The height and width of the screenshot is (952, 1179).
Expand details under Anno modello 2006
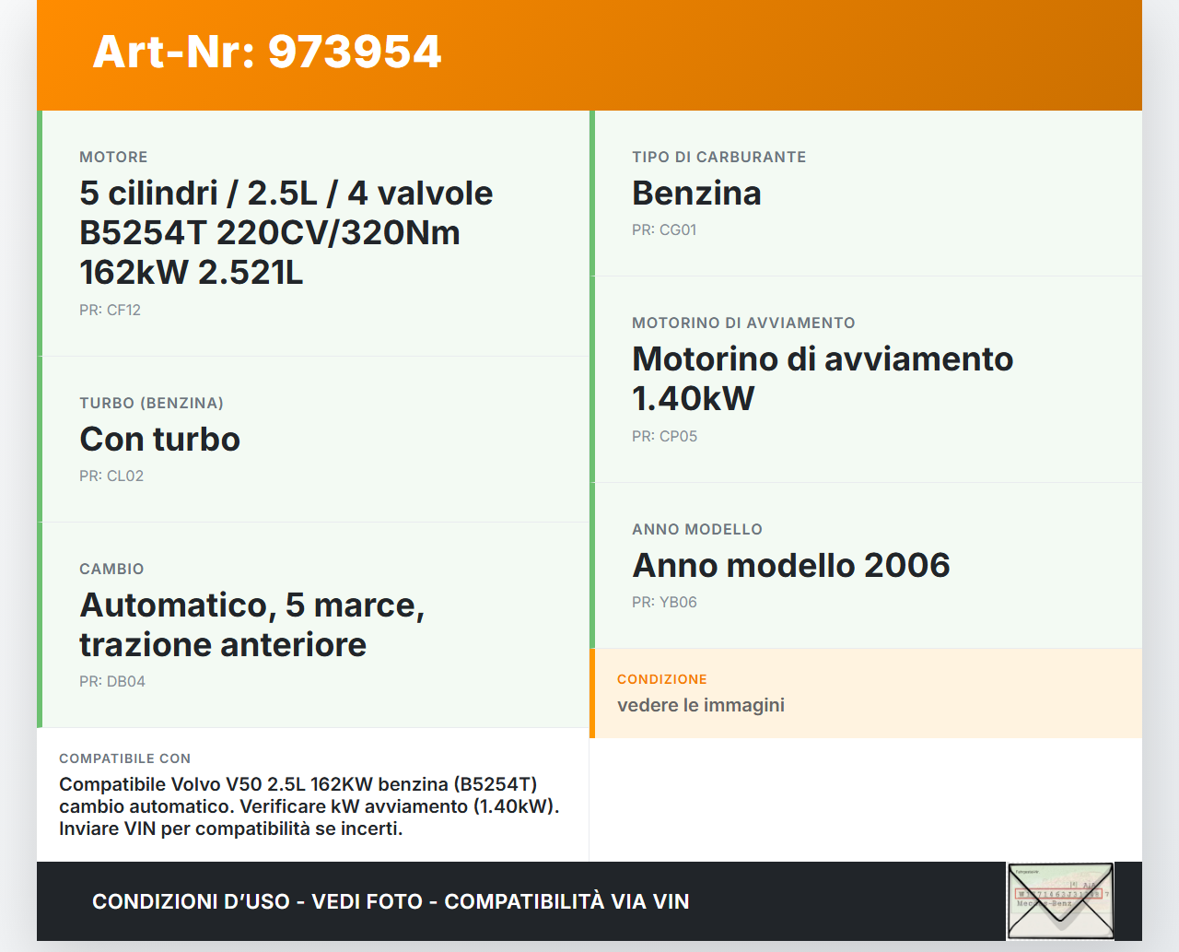[790, 565]
